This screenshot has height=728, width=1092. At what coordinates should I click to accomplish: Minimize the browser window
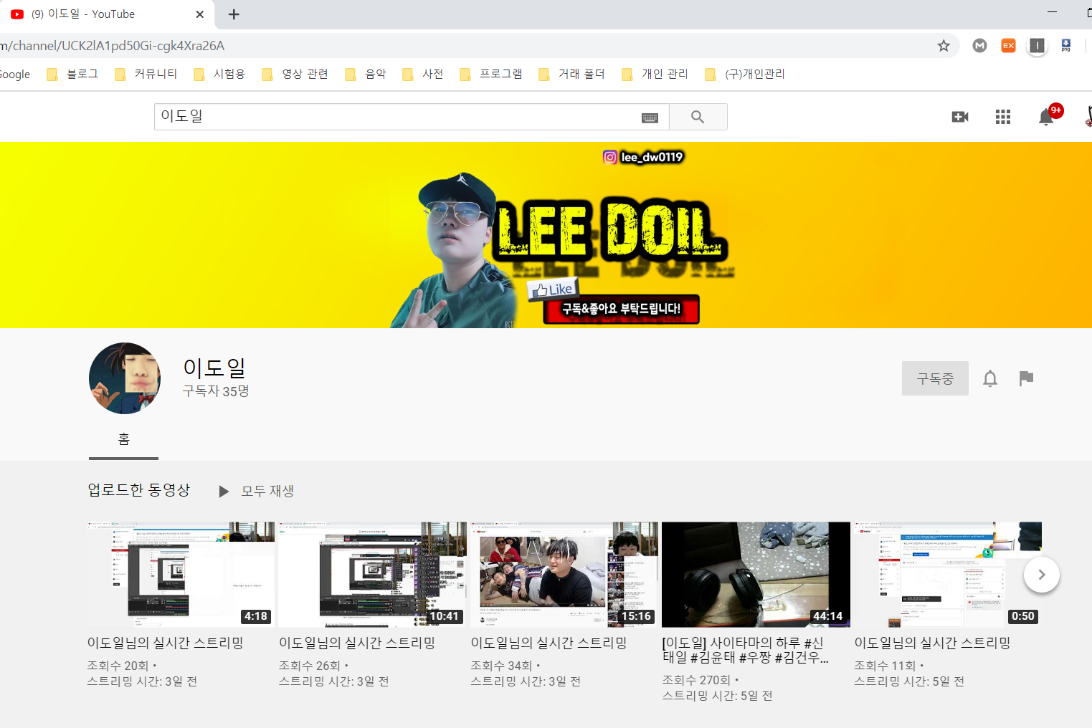pyautogui.click(x=1052, y=12)
